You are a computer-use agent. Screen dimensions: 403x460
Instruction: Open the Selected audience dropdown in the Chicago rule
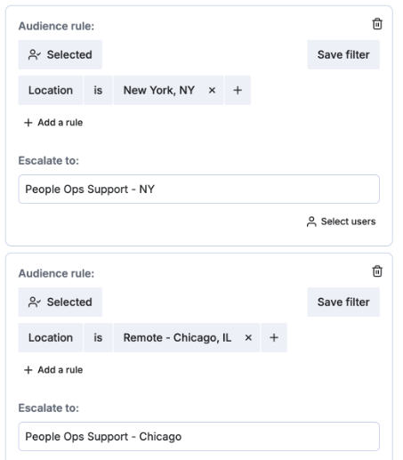[x=60, y=302]
